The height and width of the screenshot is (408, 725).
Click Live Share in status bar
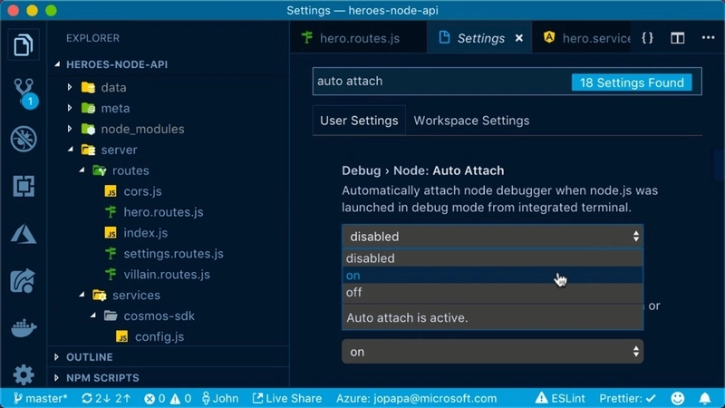[x=286, y=398]
